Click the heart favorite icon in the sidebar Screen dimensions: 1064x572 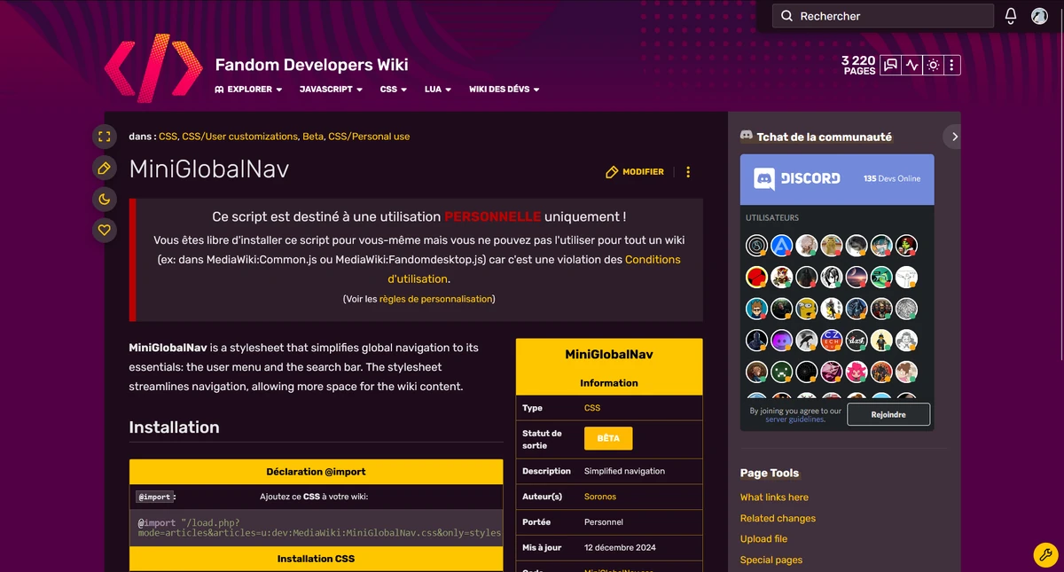tap(104, 230)
